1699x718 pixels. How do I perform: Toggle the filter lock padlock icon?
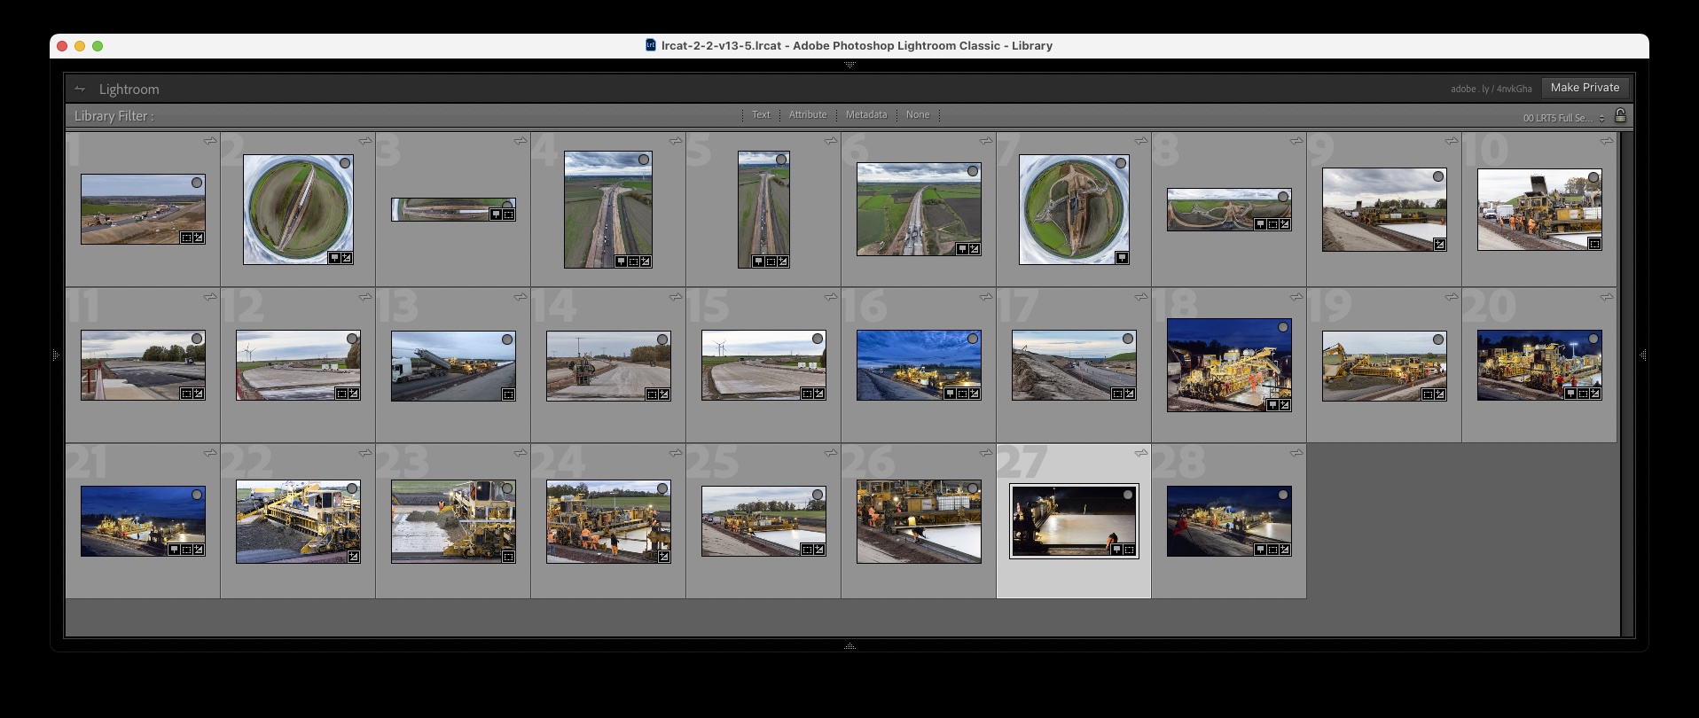1620,115
